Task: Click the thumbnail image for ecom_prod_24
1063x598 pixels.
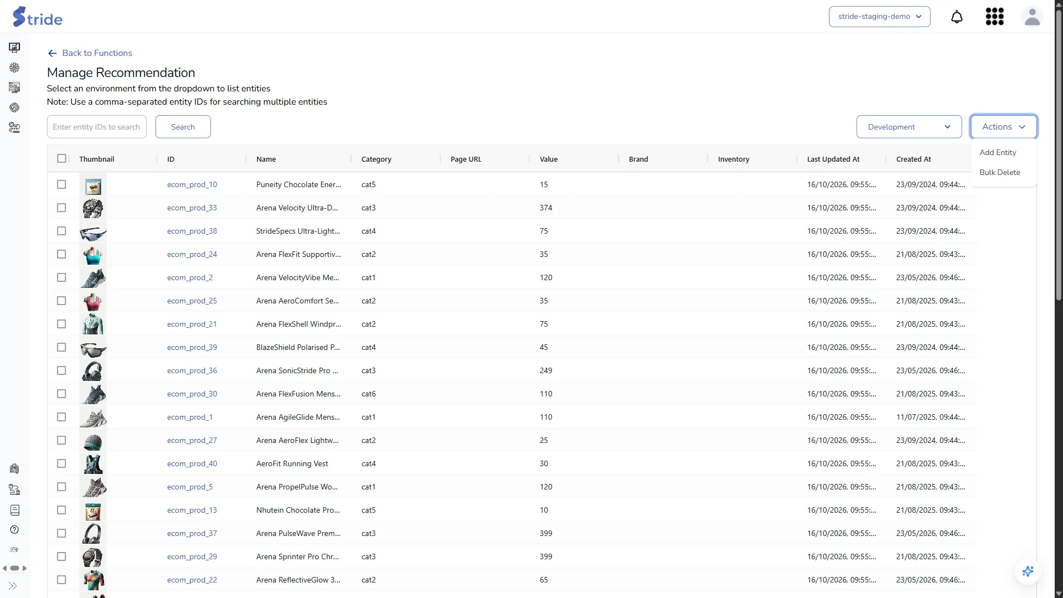Action: coord(93,255)
